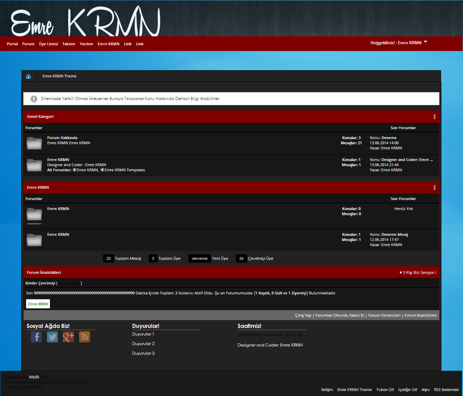Open the Google Plus social icon
The width and height of the screenshot is (463, 396).
pyautogui.click(x=68, y=337)
